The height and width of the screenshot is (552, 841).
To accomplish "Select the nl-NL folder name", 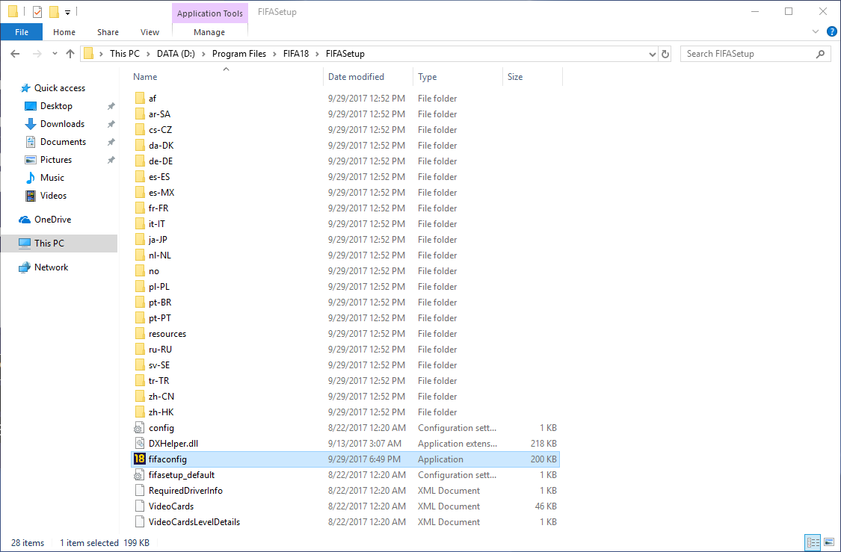I will click(x=160, y=255).
